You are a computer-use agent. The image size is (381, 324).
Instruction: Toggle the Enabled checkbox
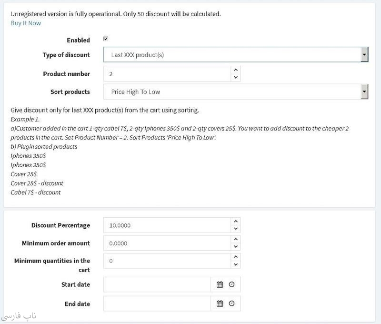coord(106,39)
